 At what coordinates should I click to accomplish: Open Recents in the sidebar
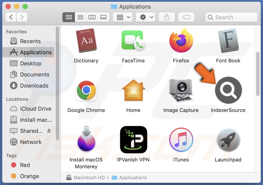pyautogui.click(x=28, y=41)
